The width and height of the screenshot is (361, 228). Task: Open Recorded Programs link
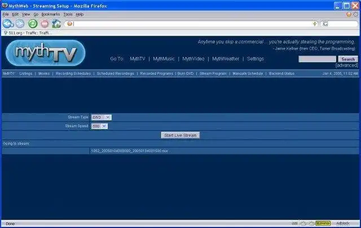157,74
